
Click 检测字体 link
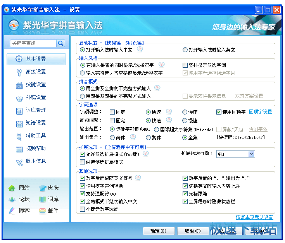click(258, 129)
